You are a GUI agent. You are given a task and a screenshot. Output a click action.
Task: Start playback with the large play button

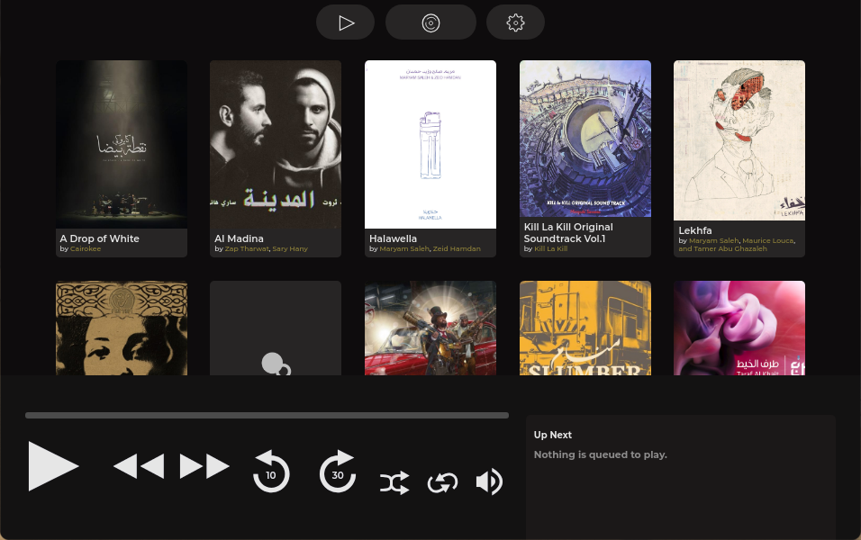53,466
